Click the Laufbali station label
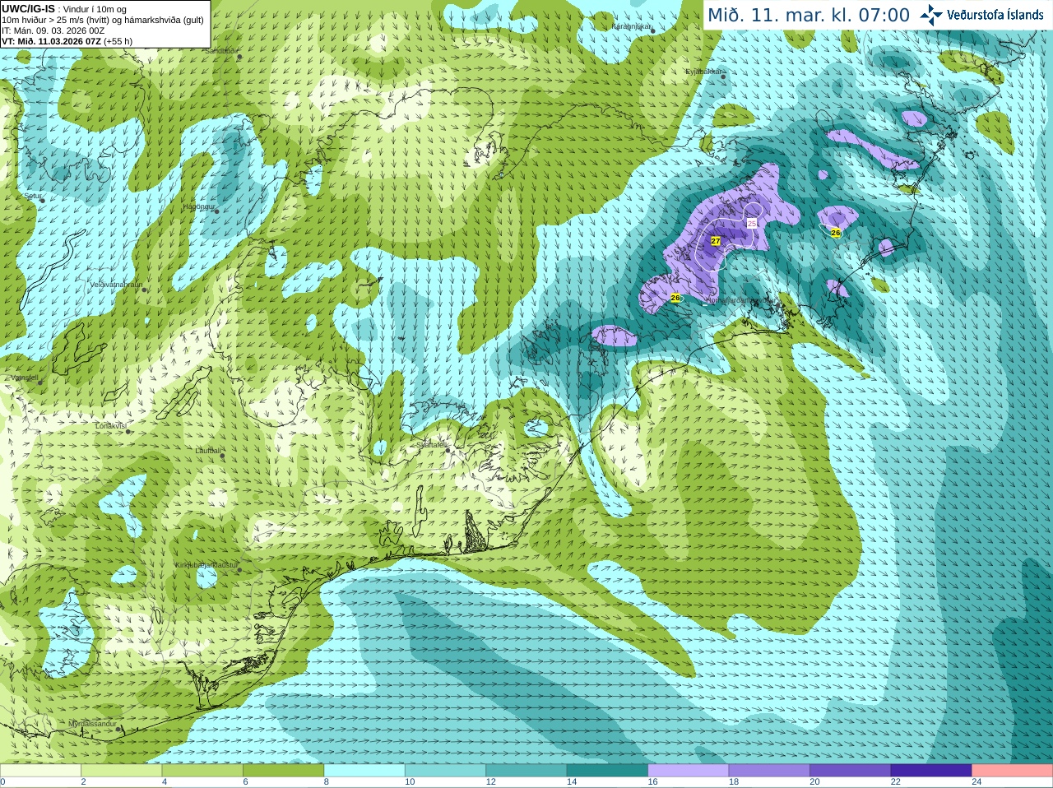 click(x=207, y=451)
